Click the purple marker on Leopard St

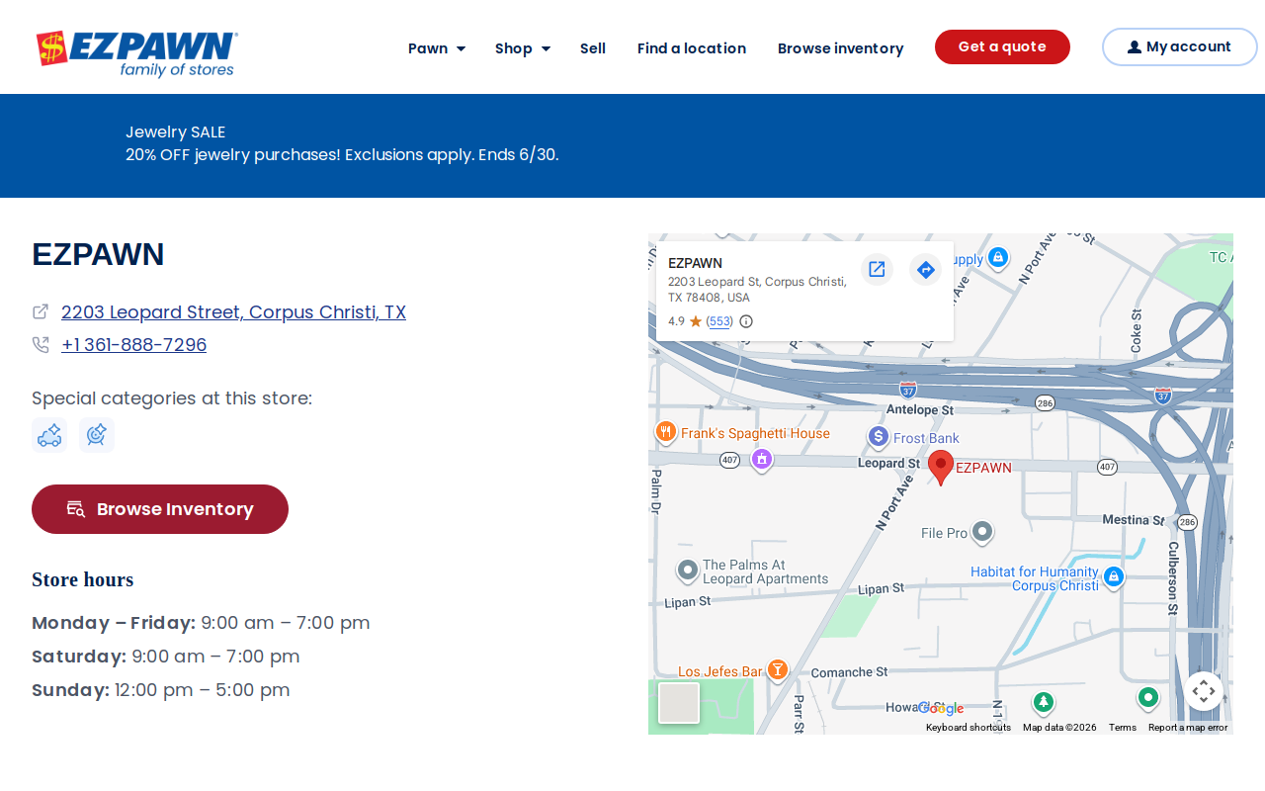click(x=761, y=460)
